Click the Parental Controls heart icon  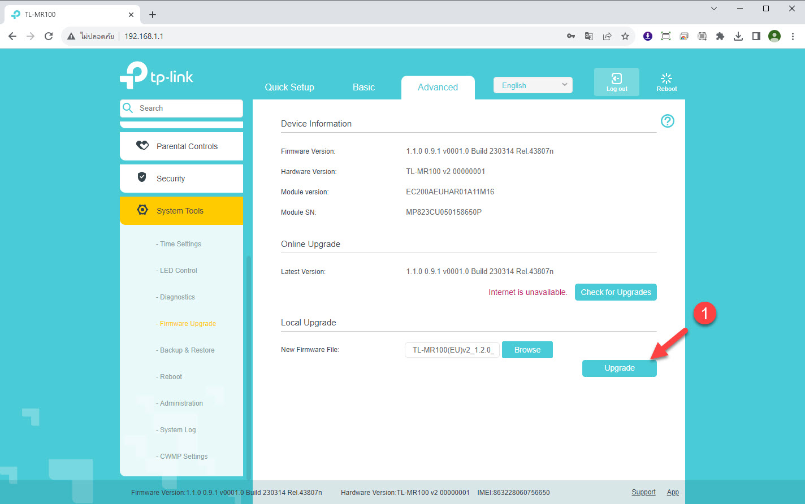142,146
